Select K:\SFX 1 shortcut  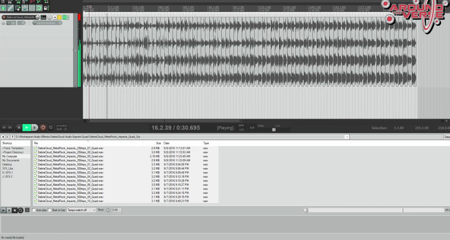(7, 173)
